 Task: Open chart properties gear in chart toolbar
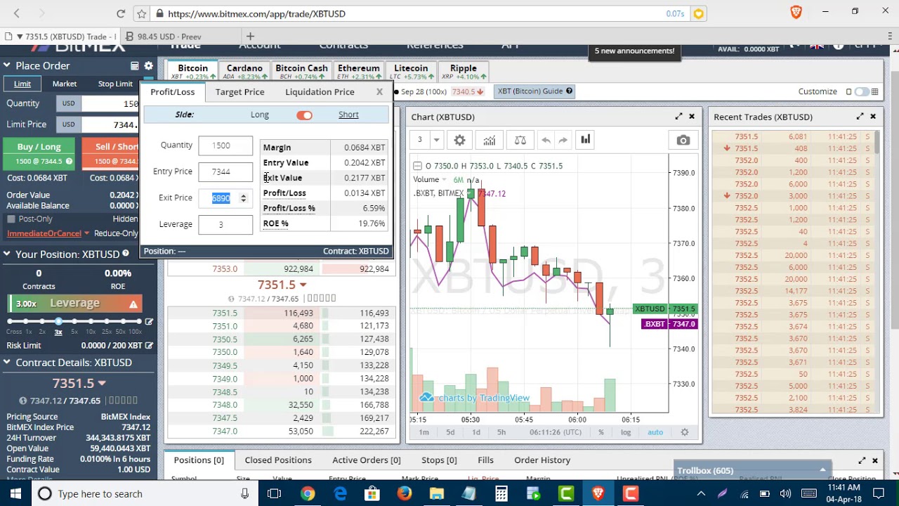(x=459, y=140)
